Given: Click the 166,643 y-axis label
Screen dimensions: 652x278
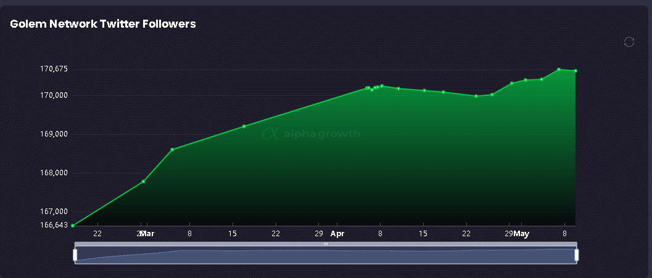Looking at the screenshot, I should [54, 225].
